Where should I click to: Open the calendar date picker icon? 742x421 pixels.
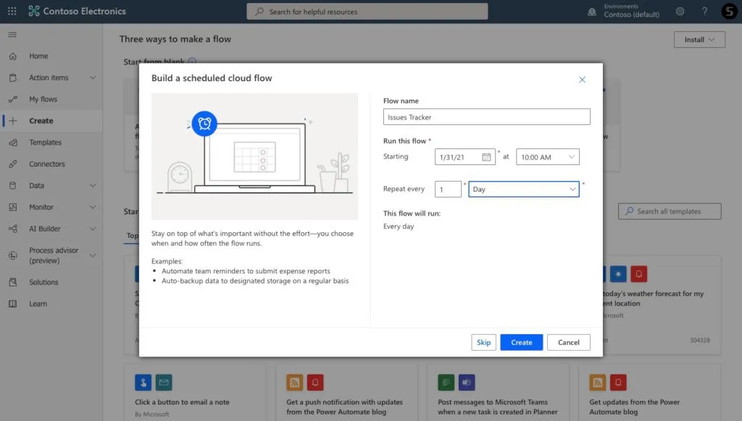pos(486,157)
